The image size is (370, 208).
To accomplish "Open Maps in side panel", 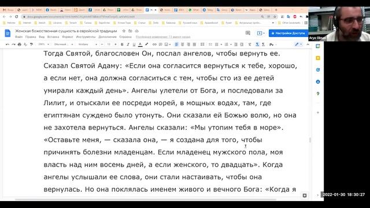I will coord(318,94).
